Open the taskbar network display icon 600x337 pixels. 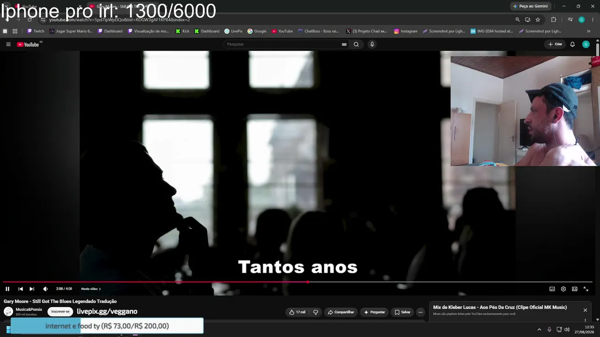pos(559,330)
